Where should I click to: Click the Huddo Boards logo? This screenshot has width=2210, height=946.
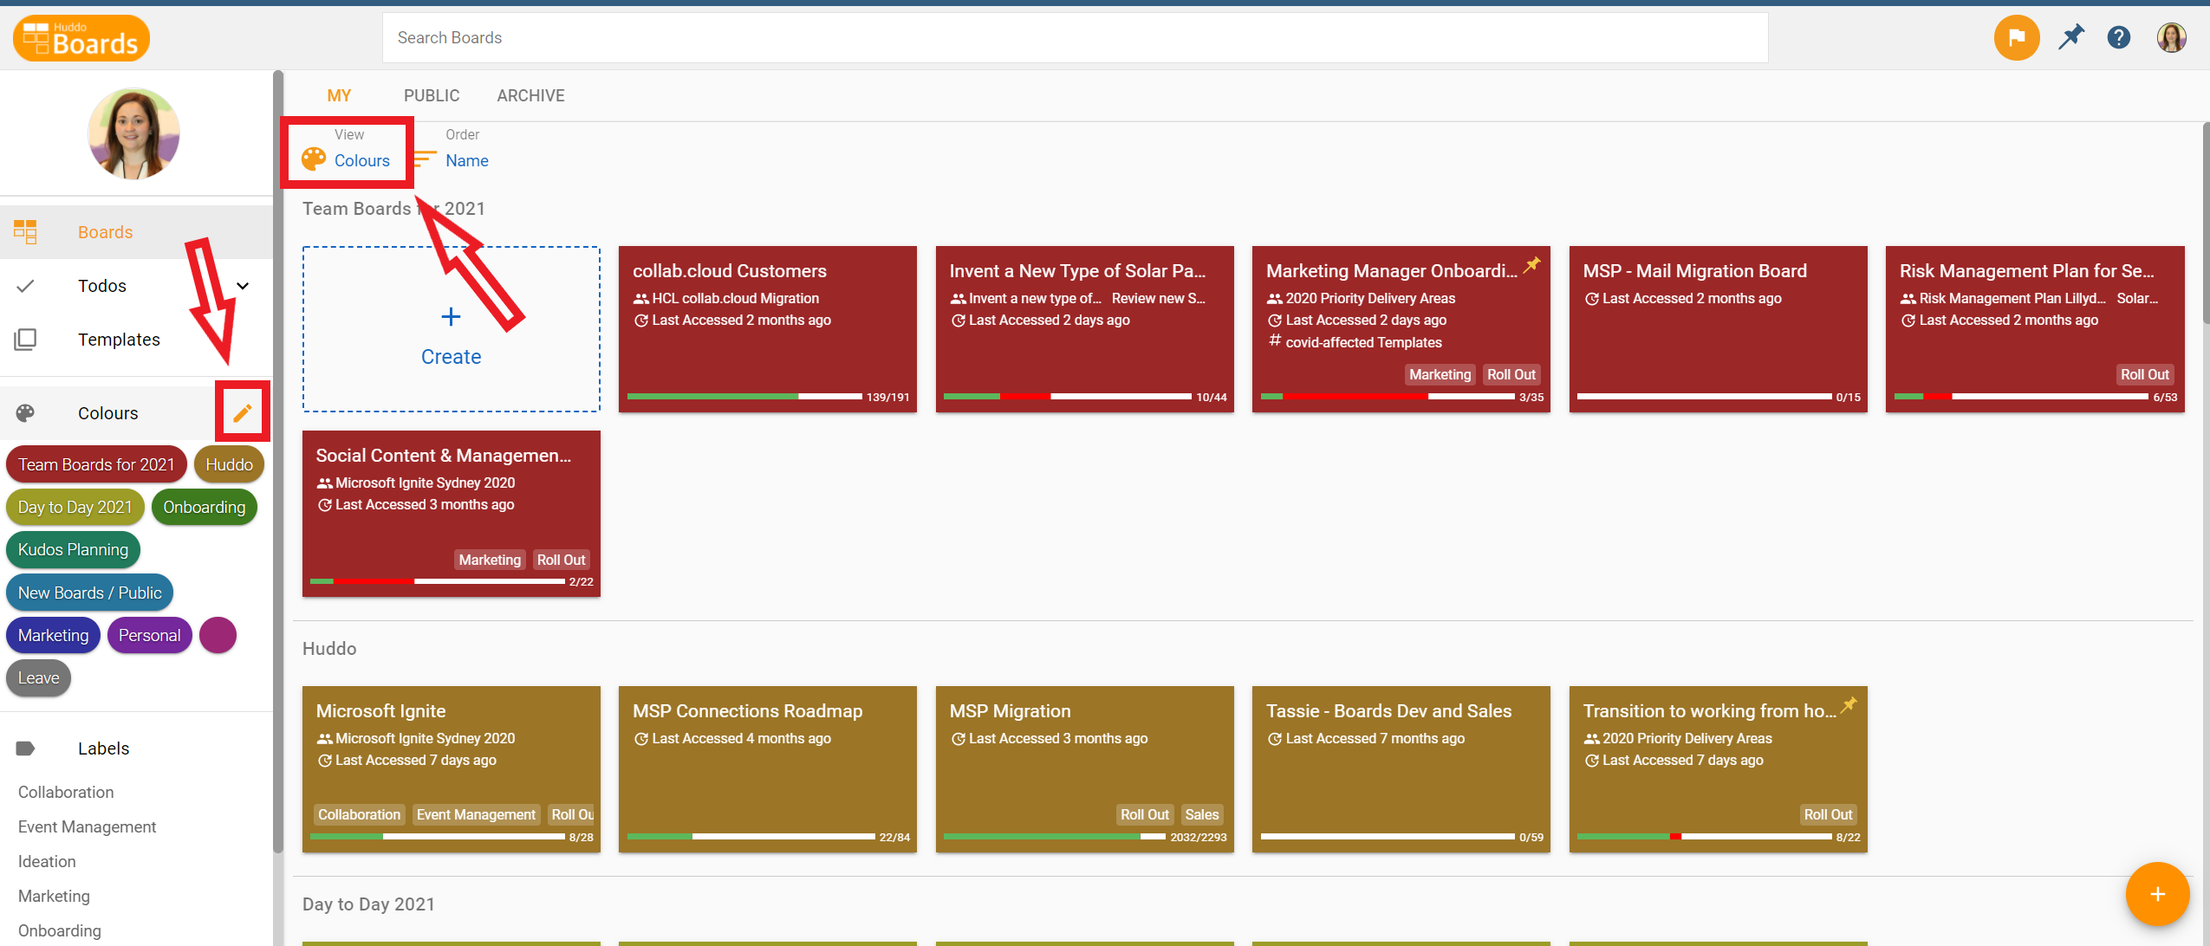click(81, 38)
